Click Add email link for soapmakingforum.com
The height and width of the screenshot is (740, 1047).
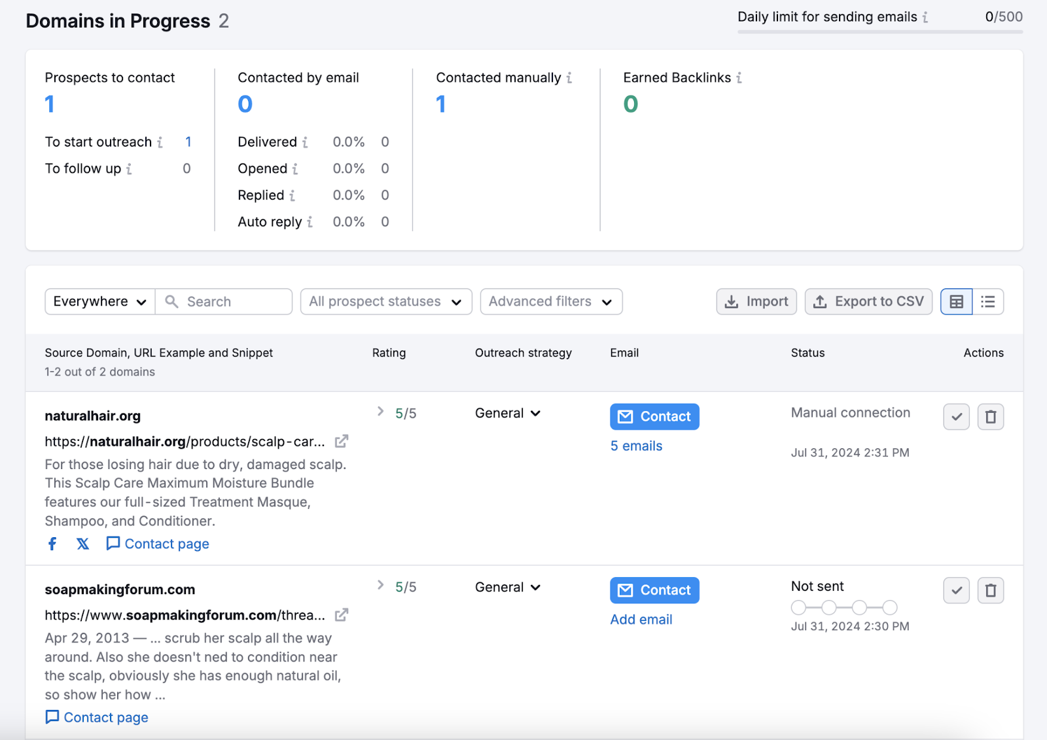click(x=641, y=620)
